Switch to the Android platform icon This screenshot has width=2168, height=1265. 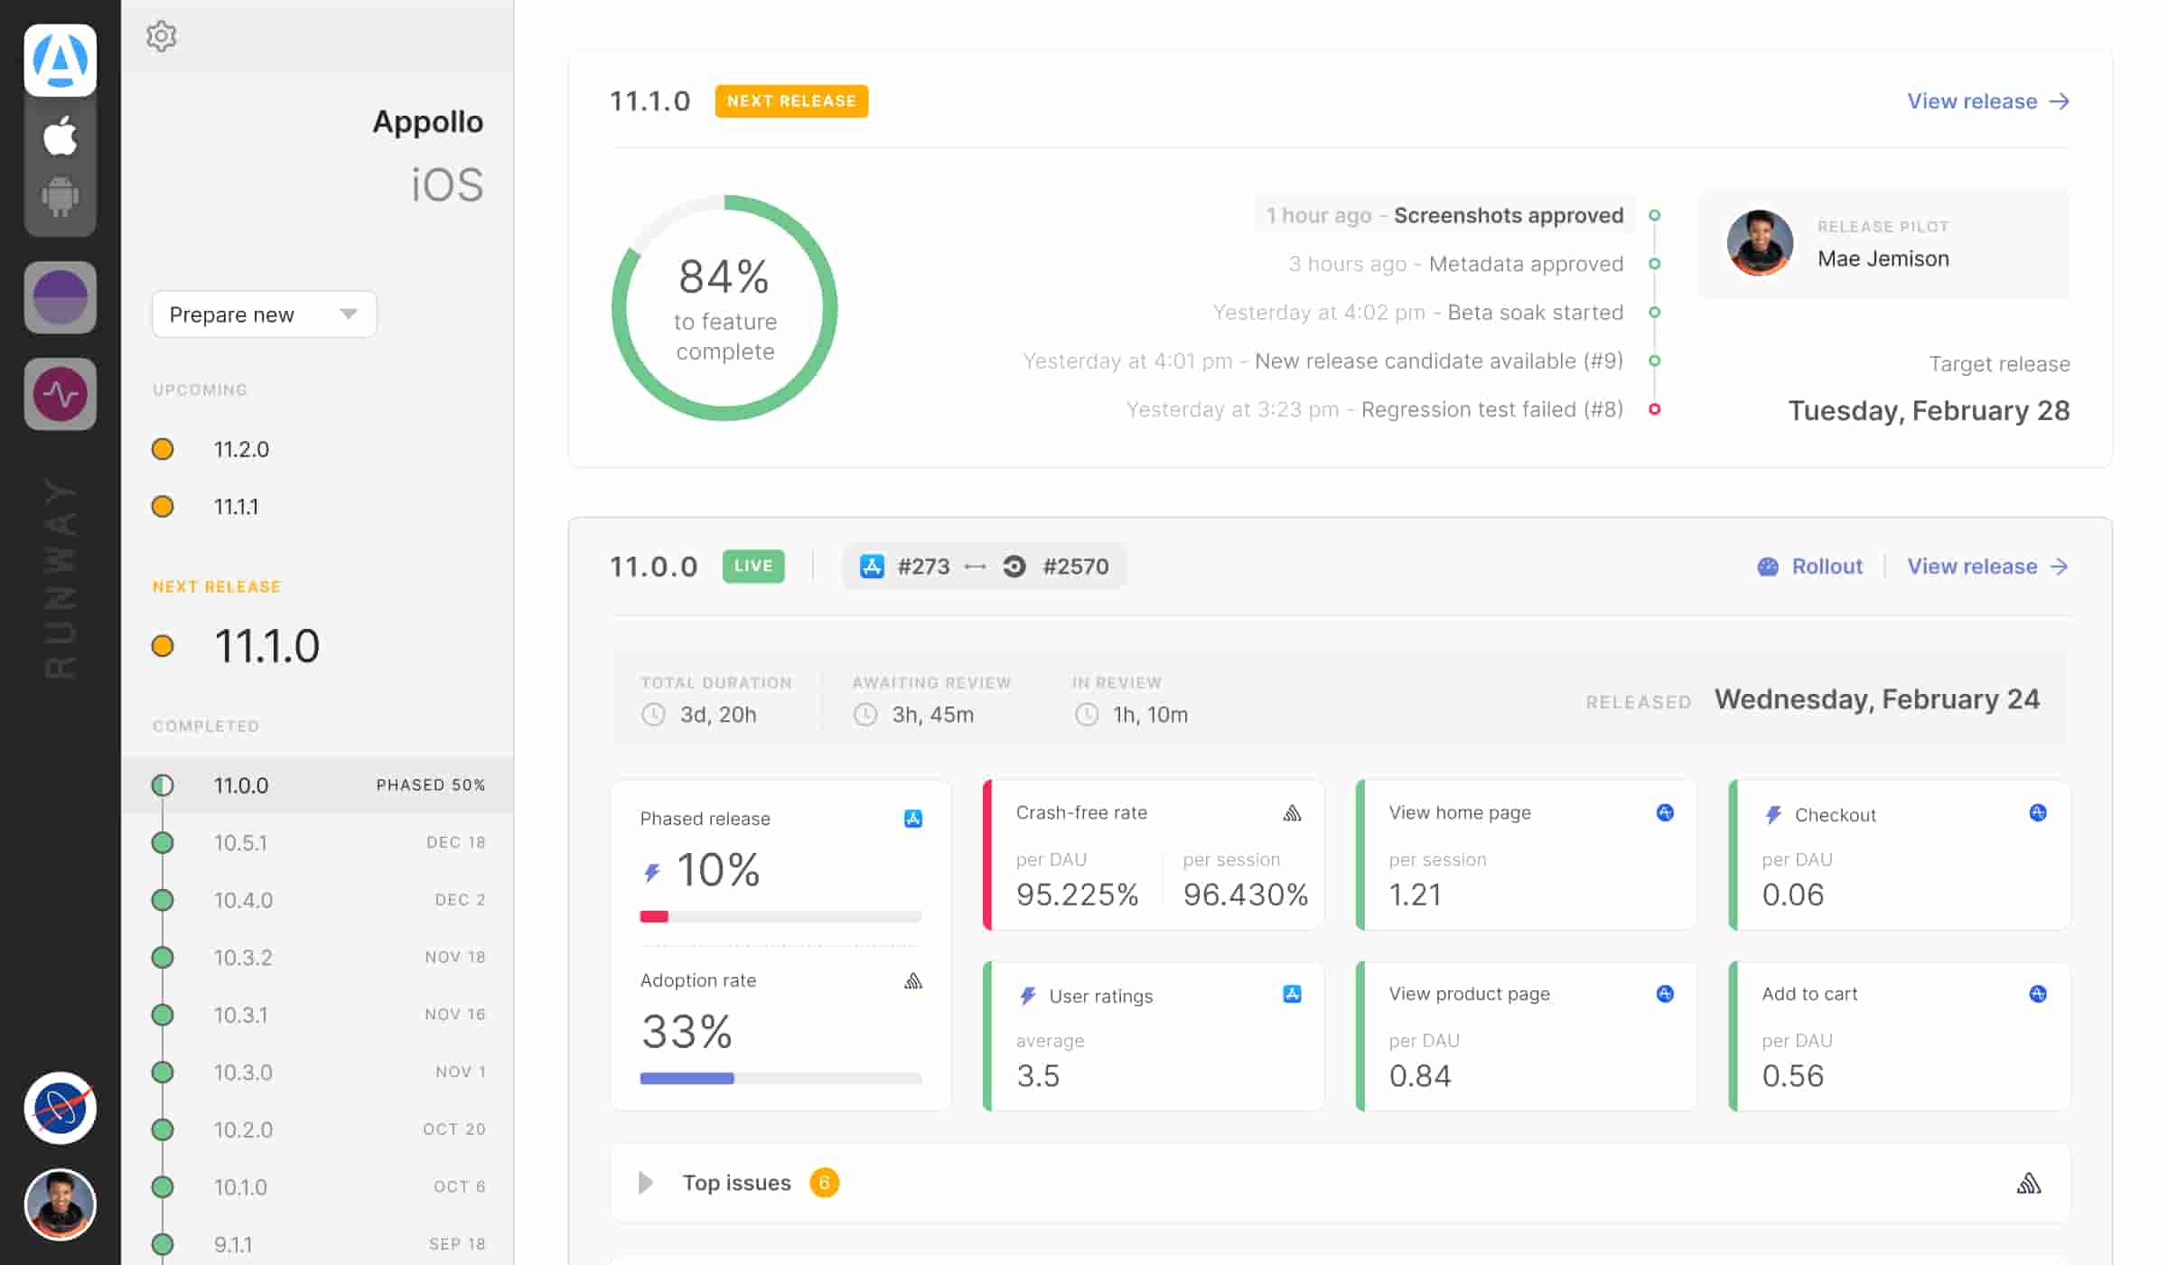pyautogui.click(x=60, y=195)
